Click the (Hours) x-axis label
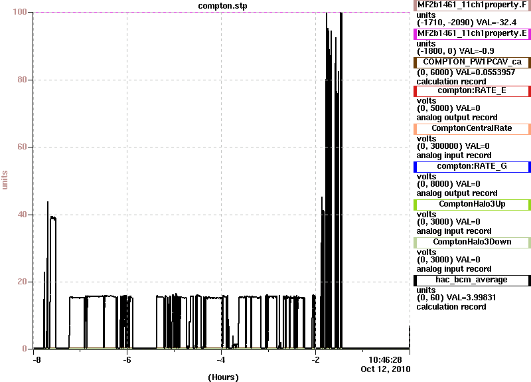The height and width of the screenshot is (382, 531). (x=223, y=377)
